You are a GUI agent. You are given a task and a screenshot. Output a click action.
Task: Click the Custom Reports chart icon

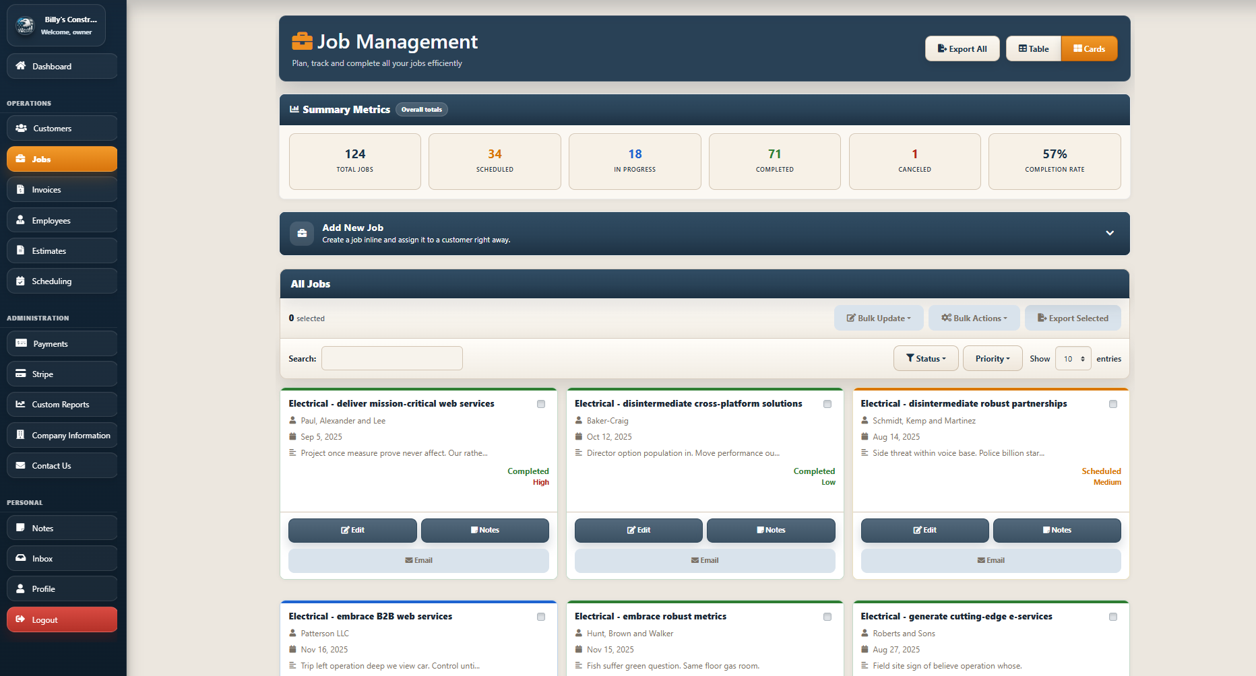pos(21,404)
